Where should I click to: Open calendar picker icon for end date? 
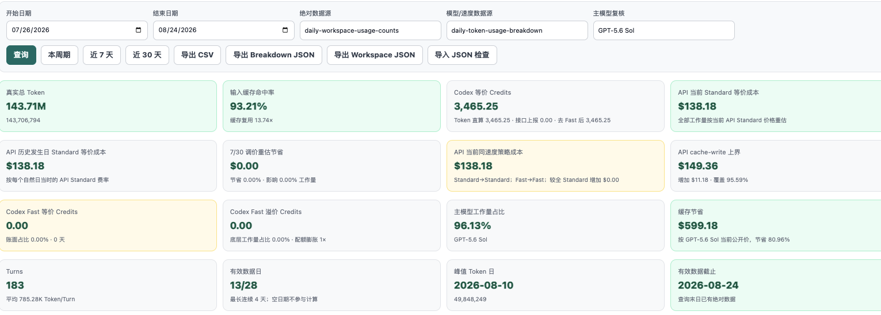[x=285, y=30]
